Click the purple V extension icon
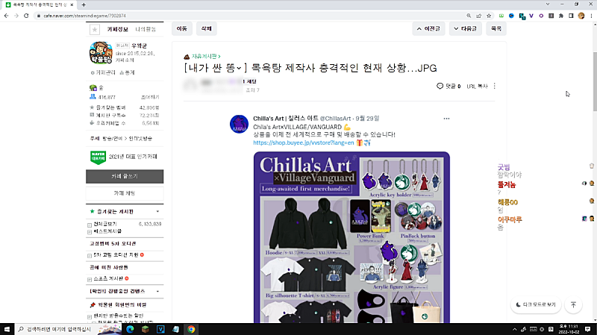 pyautogui.click(x=531, y=16)
